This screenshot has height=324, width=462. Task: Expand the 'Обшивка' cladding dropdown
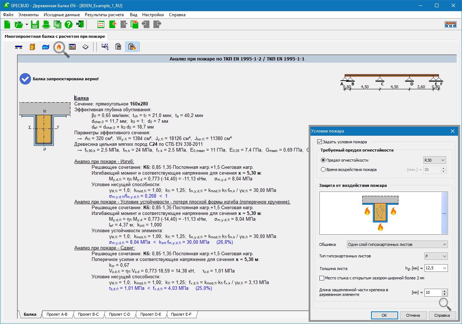click(397, 244)
